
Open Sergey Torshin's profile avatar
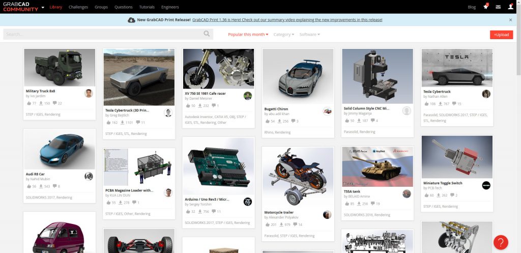[248, 202]
